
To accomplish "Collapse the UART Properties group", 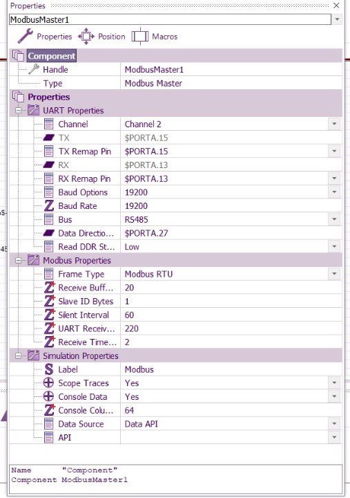I will (x=19, y=110).
